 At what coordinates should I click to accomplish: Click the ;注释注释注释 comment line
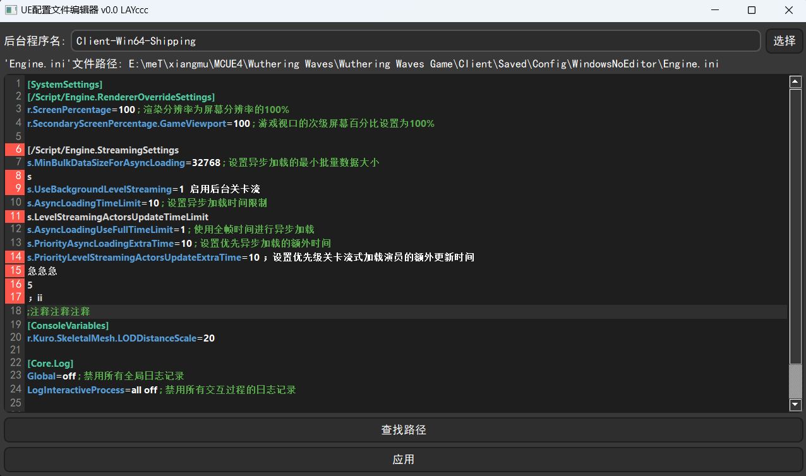(x=59, y=311)
